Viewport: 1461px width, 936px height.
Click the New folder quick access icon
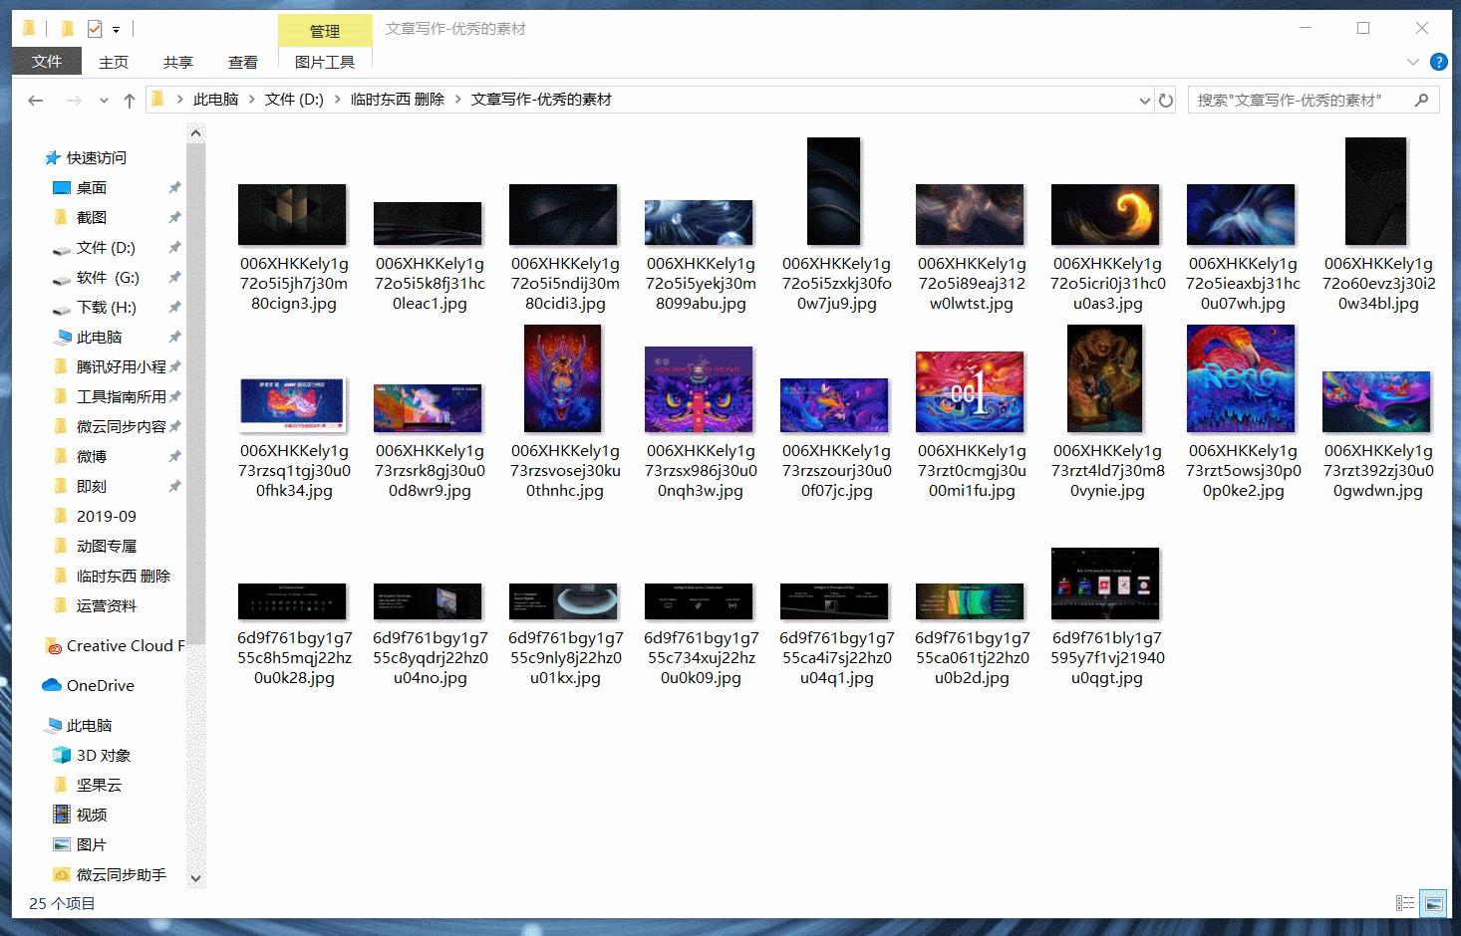click(x=67, y=29)
